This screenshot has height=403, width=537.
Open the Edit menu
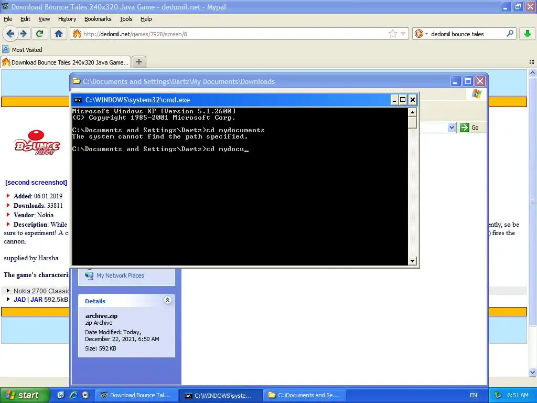(25, 19)
